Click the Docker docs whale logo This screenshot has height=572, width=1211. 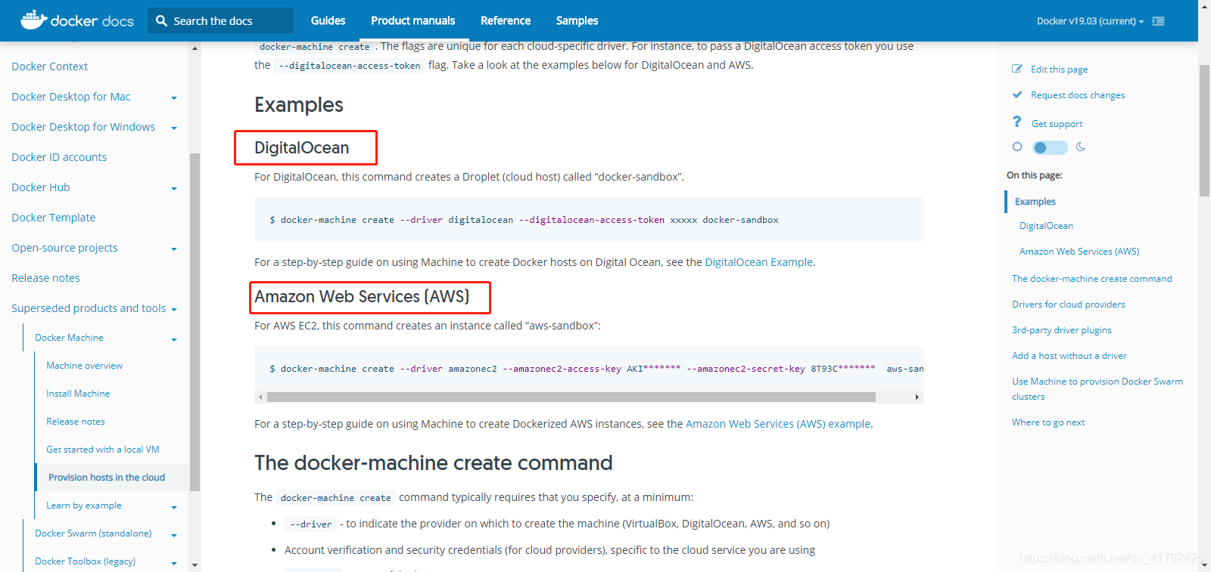[33, 20]
